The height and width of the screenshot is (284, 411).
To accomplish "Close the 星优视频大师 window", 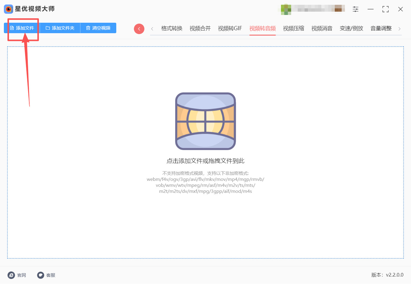I will pos(401,9).
